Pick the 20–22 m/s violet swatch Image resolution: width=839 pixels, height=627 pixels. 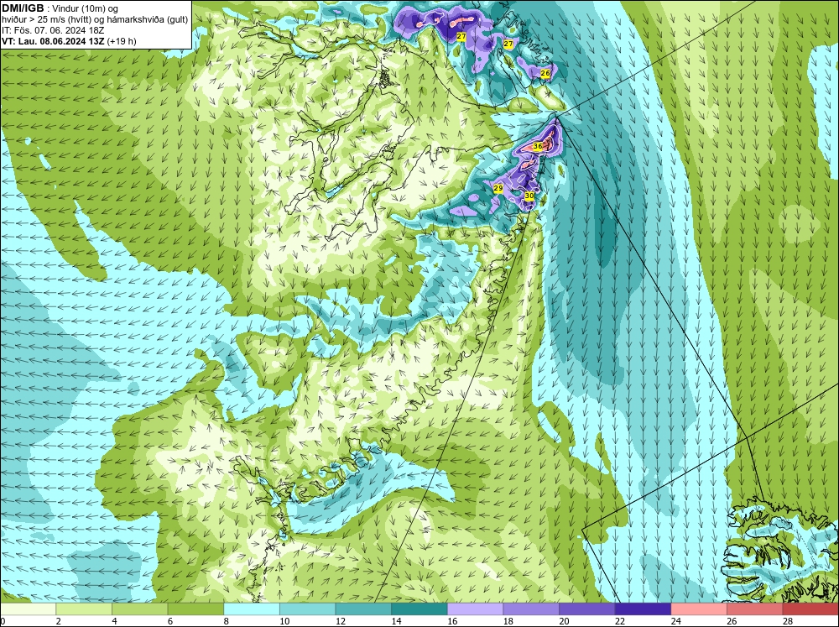pyautogui.click(x=587, y=609)
